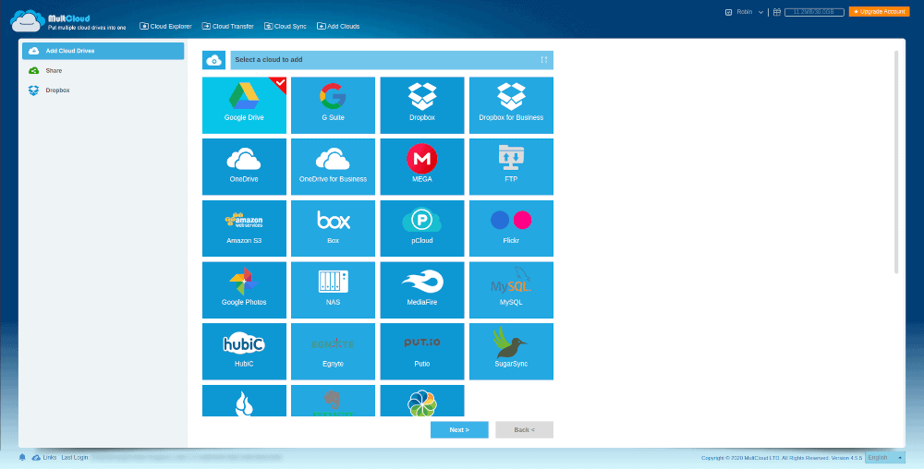This screenshot has height=469, width=924.
Task: Pick the Dropbox tile in the cloud grid
Action: [422, 105]
